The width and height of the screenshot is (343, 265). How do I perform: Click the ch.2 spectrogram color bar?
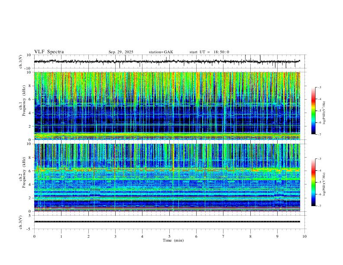(314, 182)
